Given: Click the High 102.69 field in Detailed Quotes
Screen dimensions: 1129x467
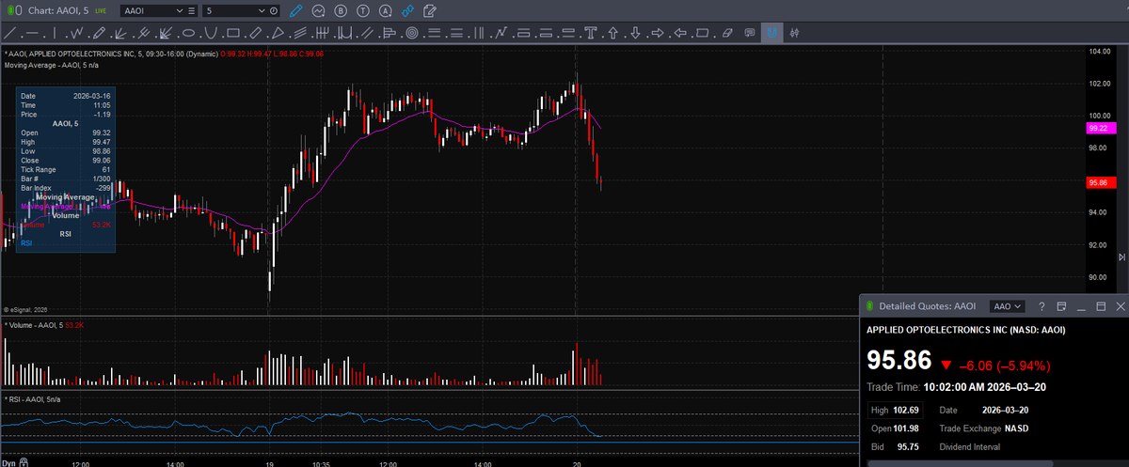Looking at the screenshot, I should (x=896, y=410).
